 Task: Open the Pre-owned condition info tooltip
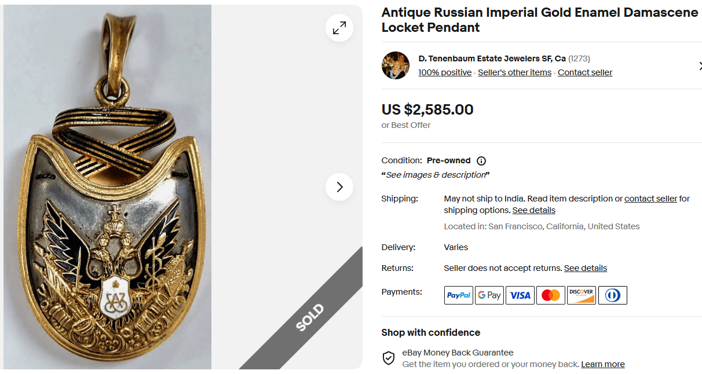[481, 160]
